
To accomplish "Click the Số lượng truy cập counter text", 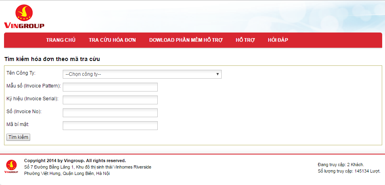I will tap(349, 171).
